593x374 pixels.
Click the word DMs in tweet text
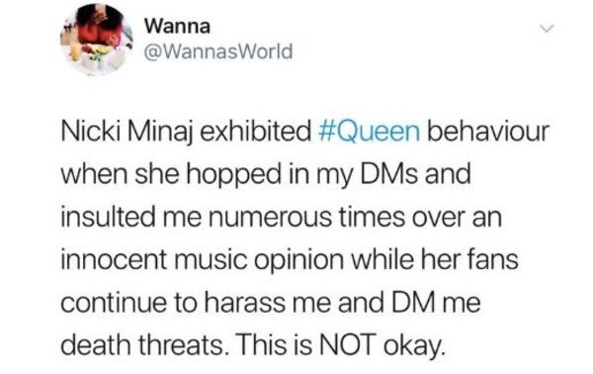[389, 174]
